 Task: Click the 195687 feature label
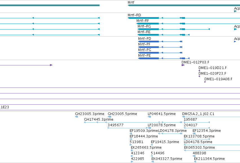tap(190, 120)
